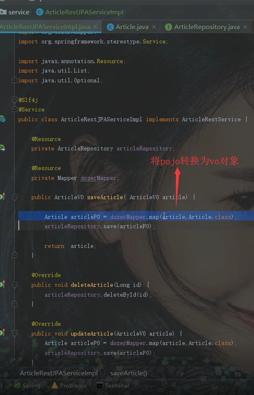Click deleteById call in deleteArticle
The width and height of the screenshot is (254, 395).
[x=120, y=295]
